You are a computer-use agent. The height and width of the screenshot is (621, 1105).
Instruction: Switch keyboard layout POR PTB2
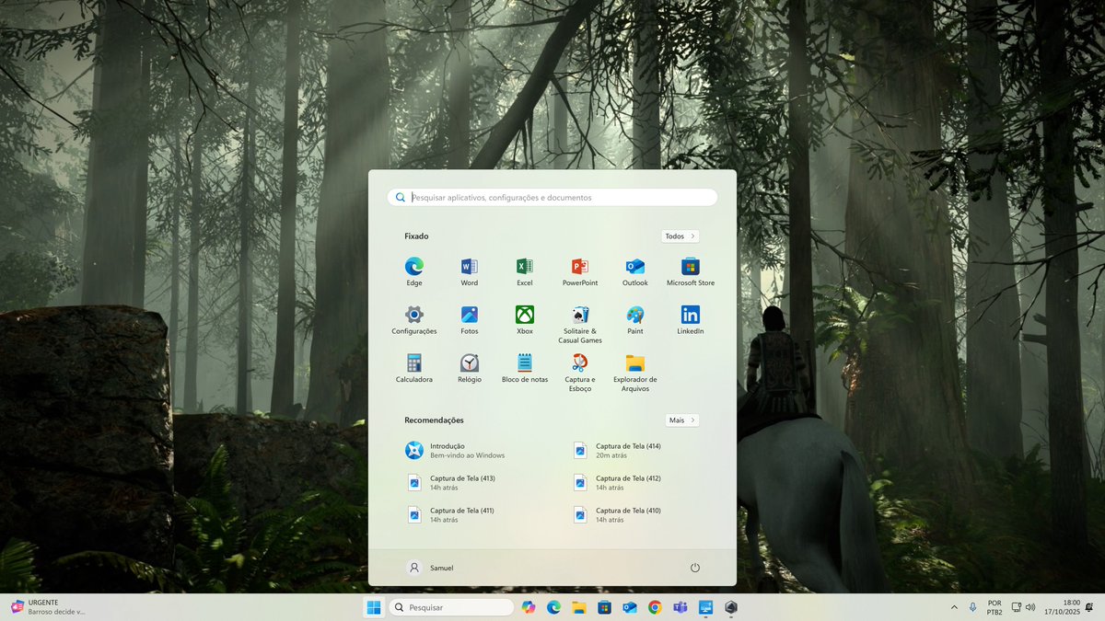pyautogui.click(x=994, y=607)
